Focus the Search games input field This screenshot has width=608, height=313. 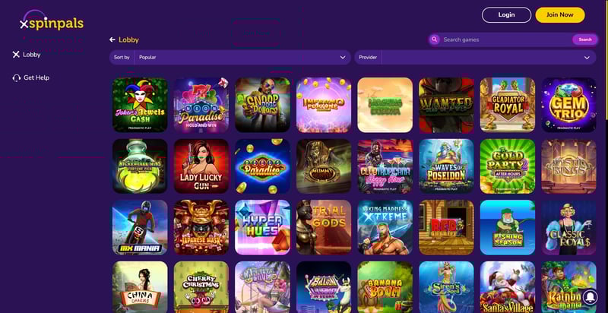pyautogui.click(x=506, y=40)
